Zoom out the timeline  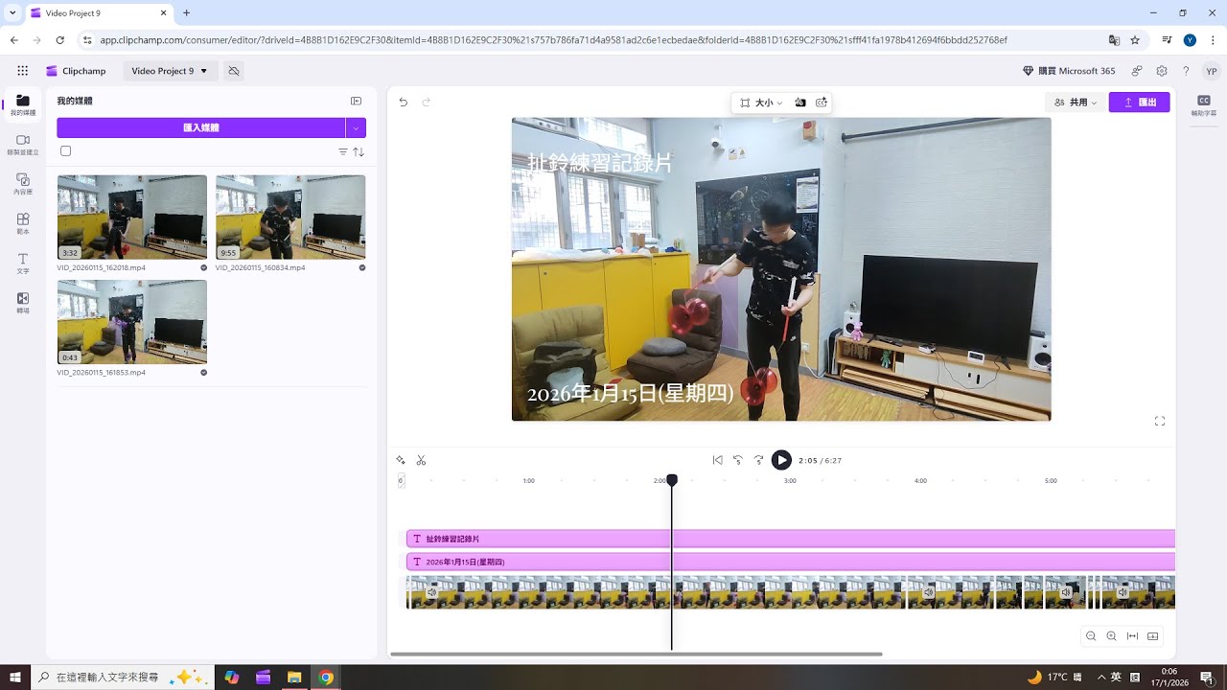[1091, 636]
